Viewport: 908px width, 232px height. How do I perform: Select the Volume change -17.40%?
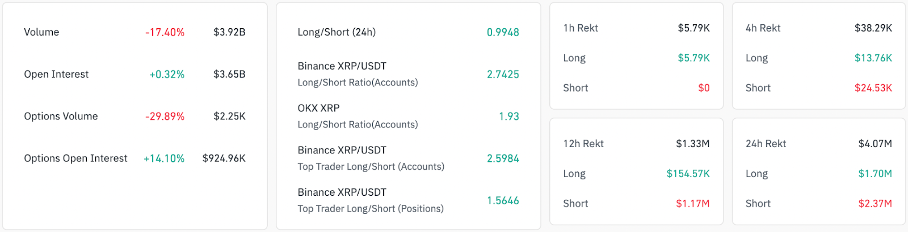[165, 32]
